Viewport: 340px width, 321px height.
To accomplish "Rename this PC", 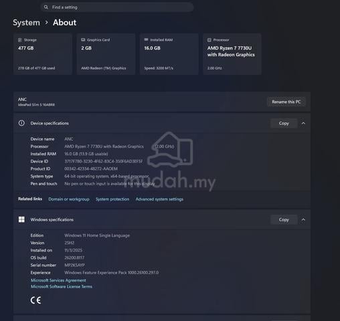I will coord(286,102).
